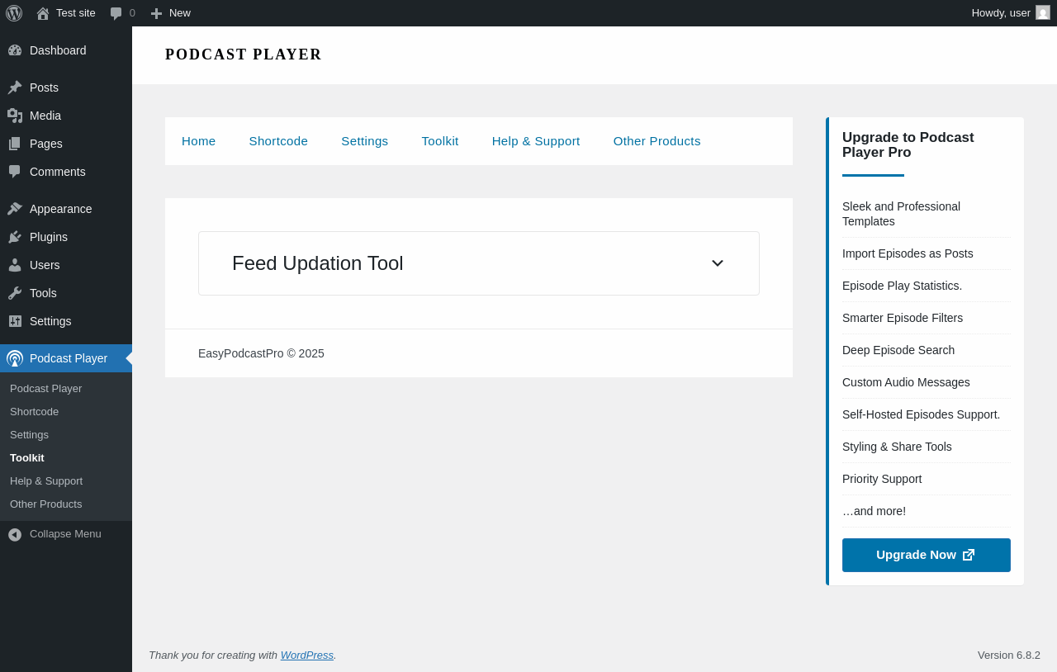Expand the Feed Updation Tool chevron
1057x672 pixels.
[x=718, y=263]
